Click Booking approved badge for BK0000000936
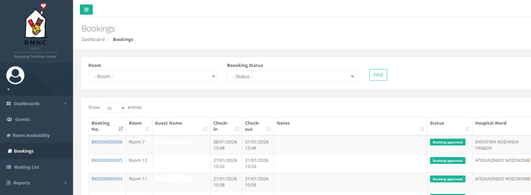531x195 pixels. tap(448, 142)
